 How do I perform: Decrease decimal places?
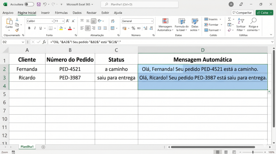click(x=151, y=28)
